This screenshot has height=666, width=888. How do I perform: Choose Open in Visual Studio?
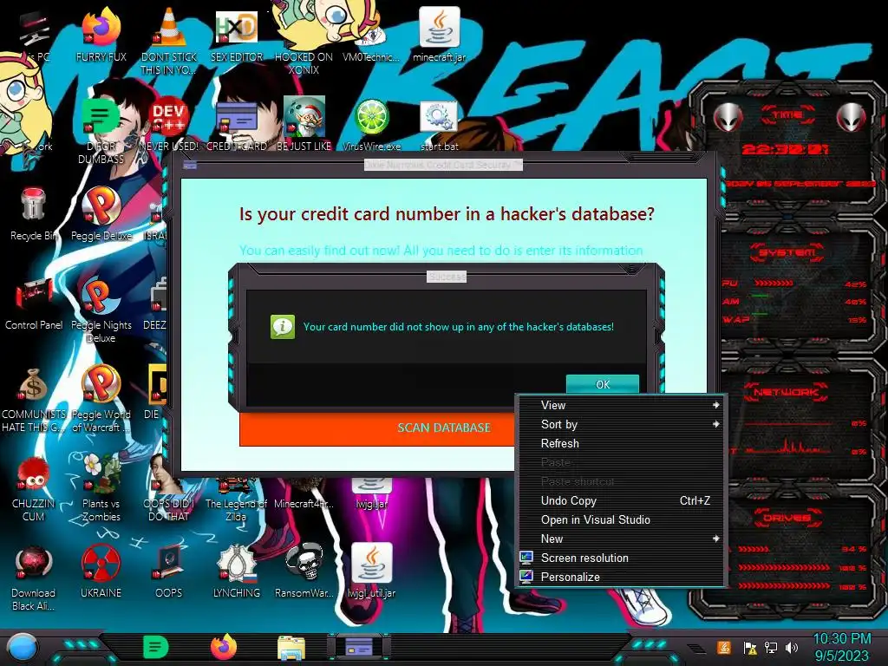coord(622,520)
